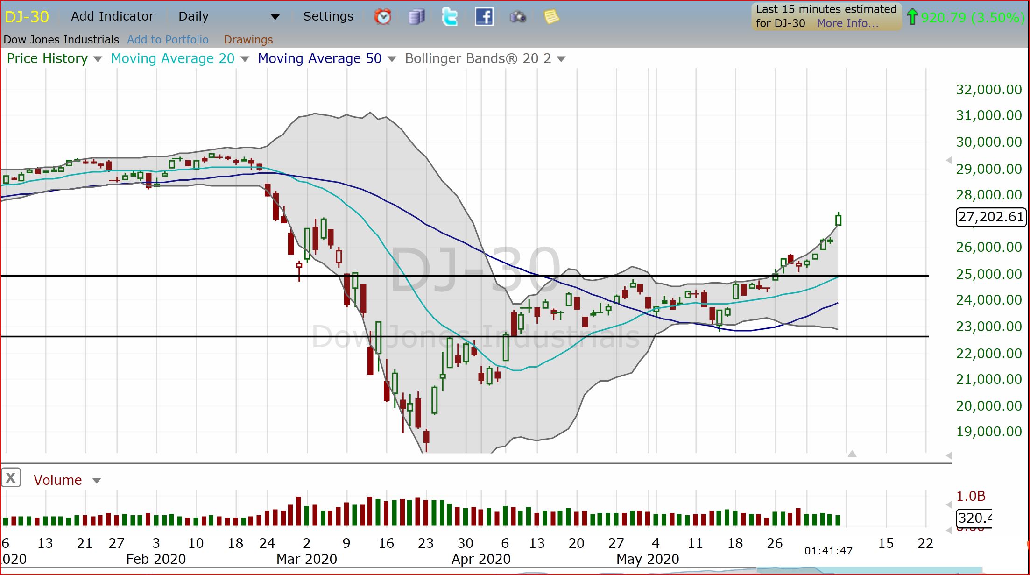Click left arrow beside the 1.0B volume label
Screen dimensions: 1030x575
pyautogui.click(x=949, y=504)
